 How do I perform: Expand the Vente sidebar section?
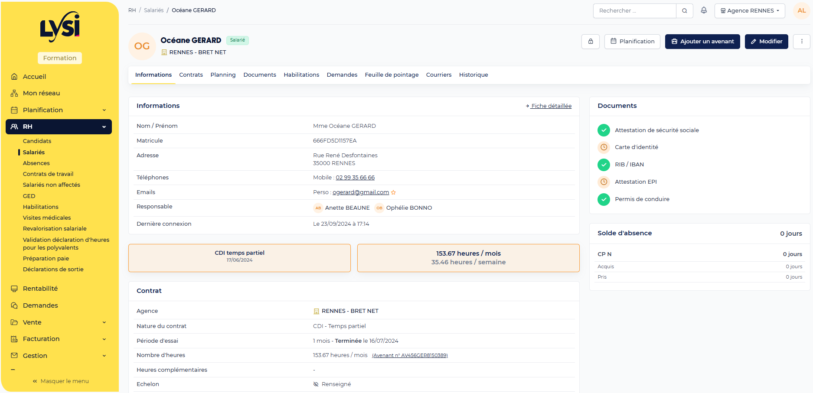coord(59,322)
